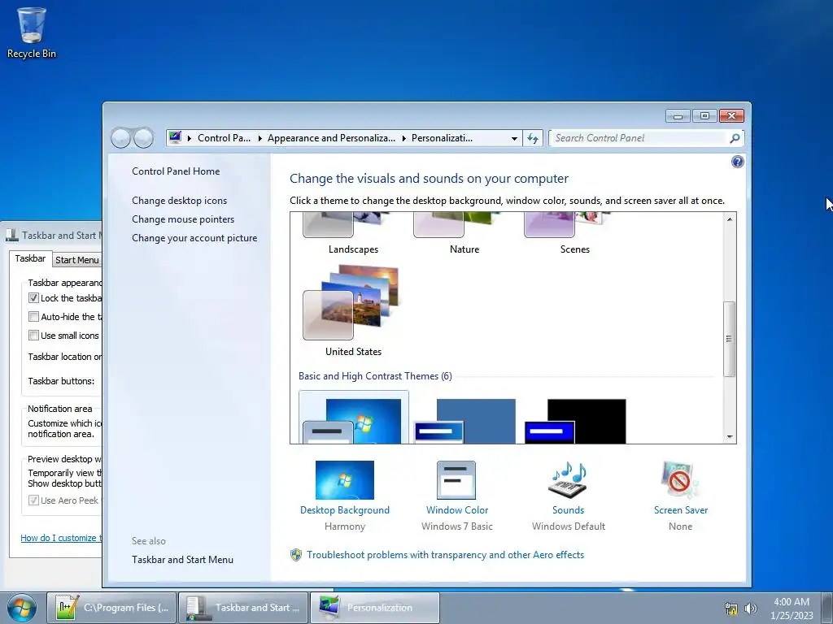The image size is (833, 624).
Task: Open Taskbar and Start Menu see-also link
Action: tap(182, 560)
